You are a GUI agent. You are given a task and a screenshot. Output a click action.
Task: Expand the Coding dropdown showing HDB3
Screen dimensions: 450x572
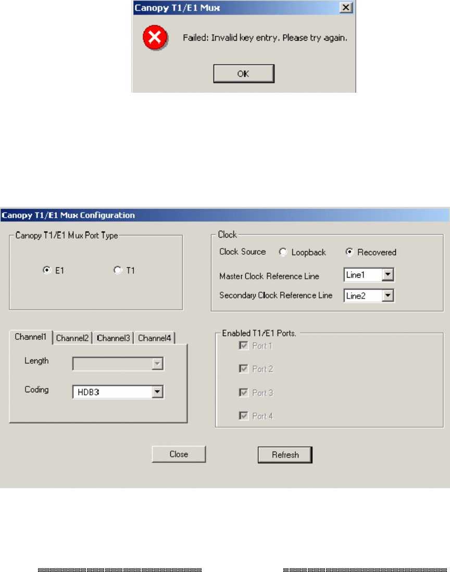click(x=157, y=392)
